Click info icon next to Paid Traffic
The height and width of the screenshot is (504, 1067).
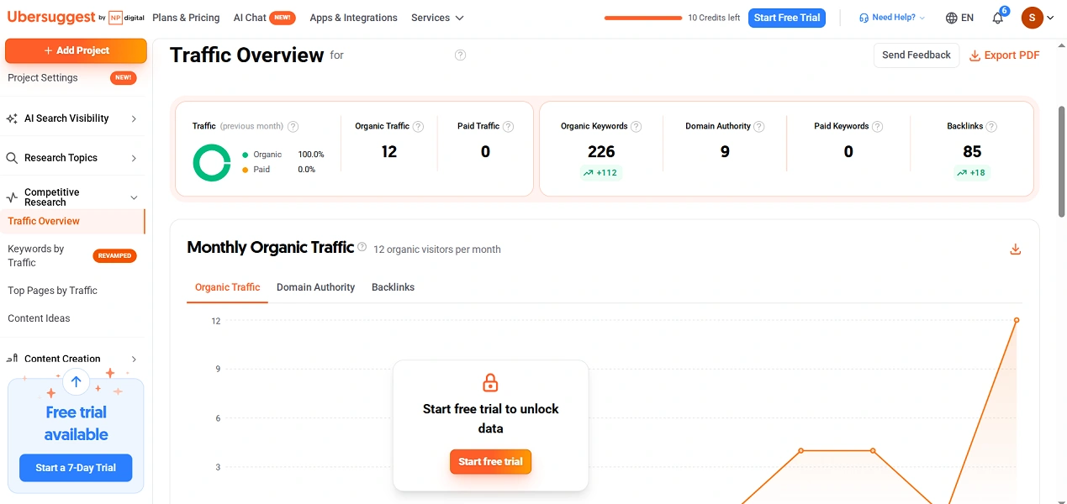pyautogui.click(x=508, y=127)
